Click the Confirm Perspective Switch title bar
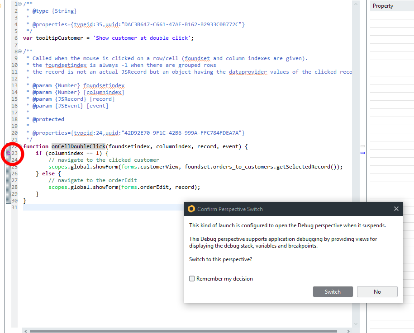This screenshot has width=414, height=333. coord(290,209)
